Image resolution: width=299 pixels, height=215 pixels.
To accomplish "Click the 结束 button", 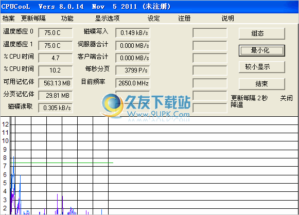I will tap(262, 84).
